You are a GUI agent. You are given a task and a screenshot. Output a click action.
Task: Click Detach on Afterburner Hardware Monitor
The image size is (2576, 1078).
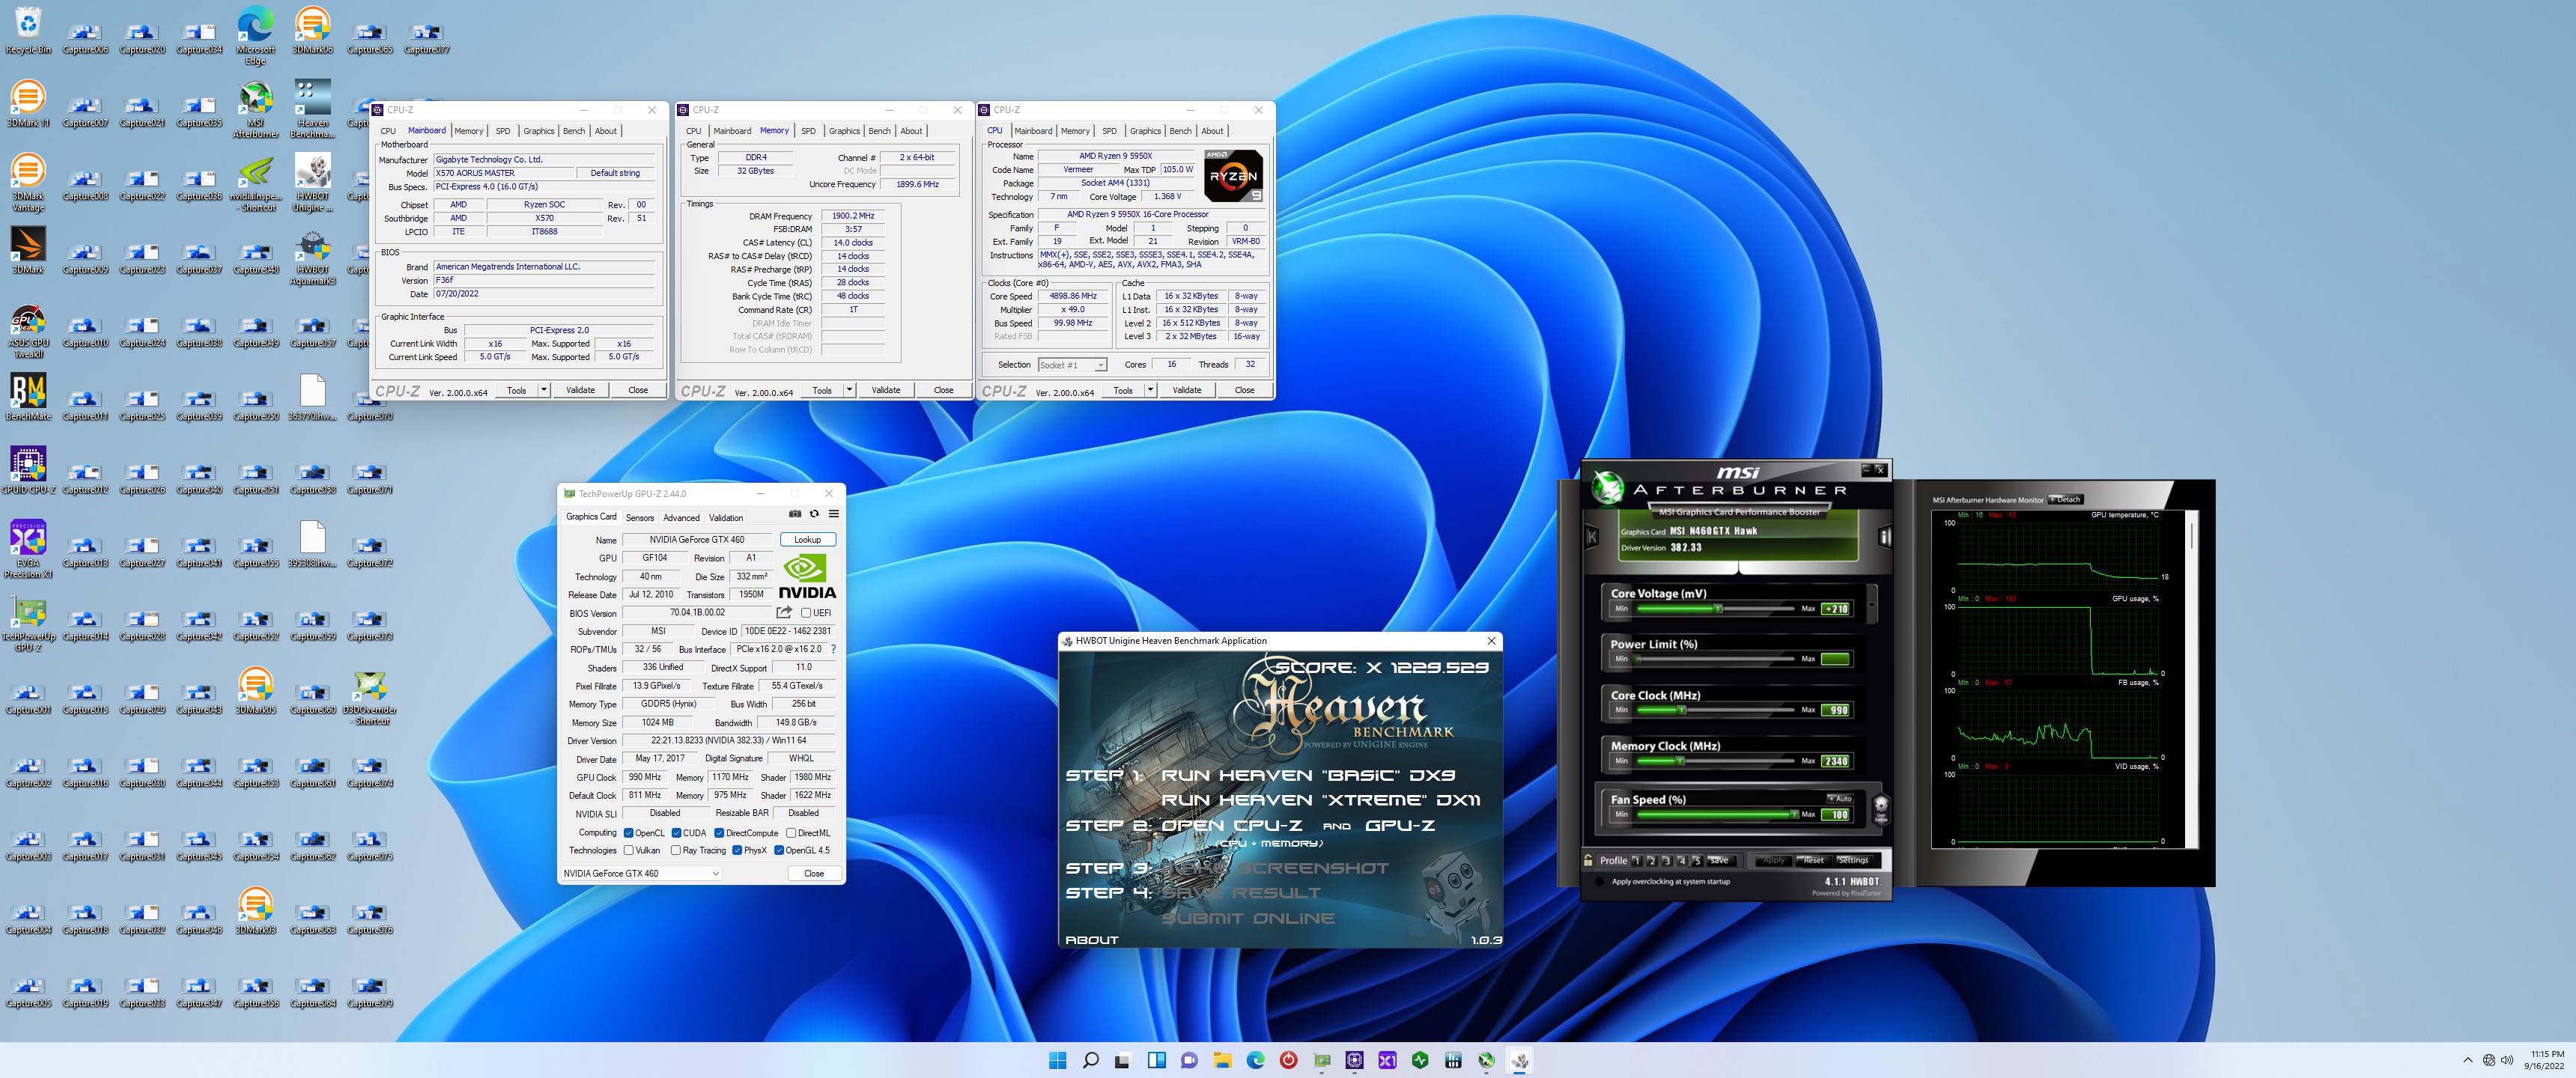(2066, 499)
